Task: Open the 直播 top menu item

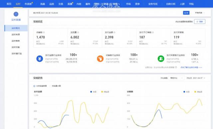Action: (x=70, y=4)
